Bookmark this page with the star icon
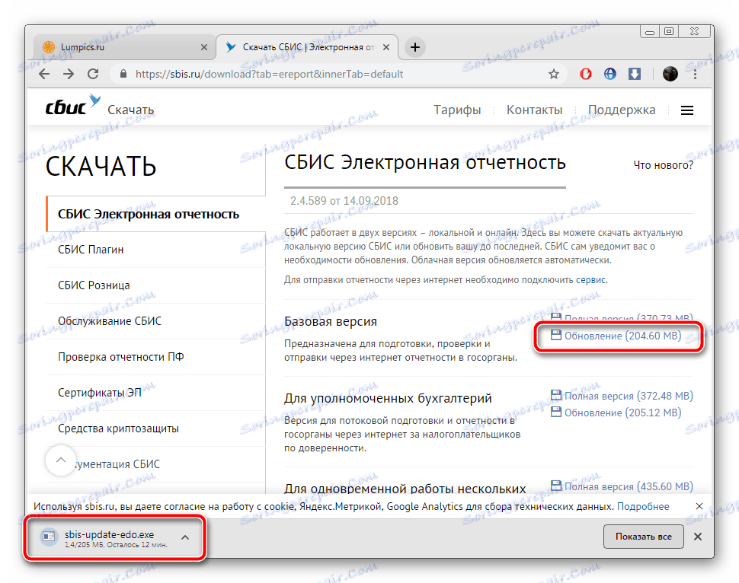This screenshot has width=739, height=583. point(554,74)
